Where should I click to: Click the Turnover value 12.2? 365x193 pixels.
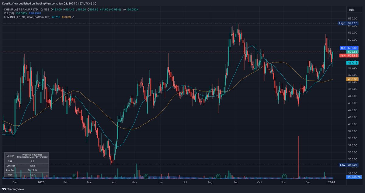32,166
